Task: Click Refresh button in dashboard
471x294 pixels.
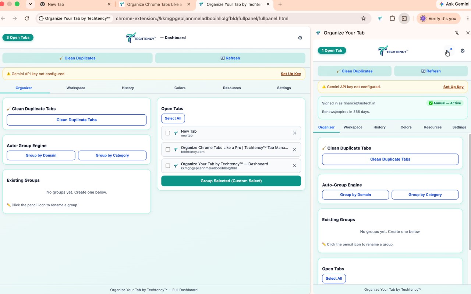Action: [x=230, y=58]
